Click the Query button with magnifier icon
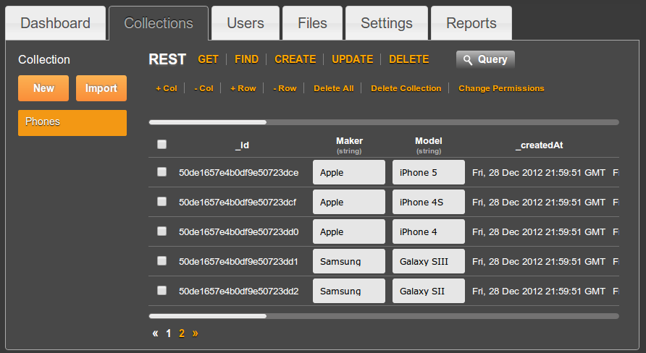This screenshot has height=353, width=646. [x=485, y=59]
